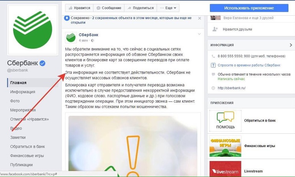Viewport: 295px width, 177px height.
Task: Dismiss the Сохранено notification
Action: (200, 18)
